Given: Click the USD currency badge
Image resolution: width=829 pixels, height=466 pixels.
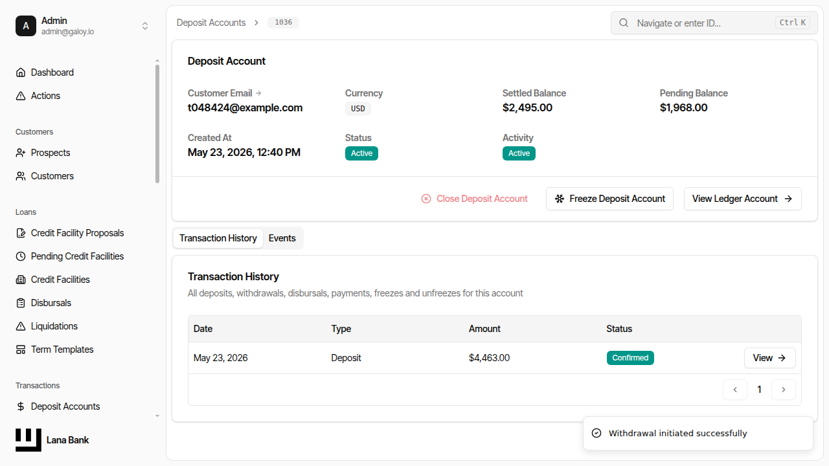Looking at the screenshot, I should [x=358, y=109].
